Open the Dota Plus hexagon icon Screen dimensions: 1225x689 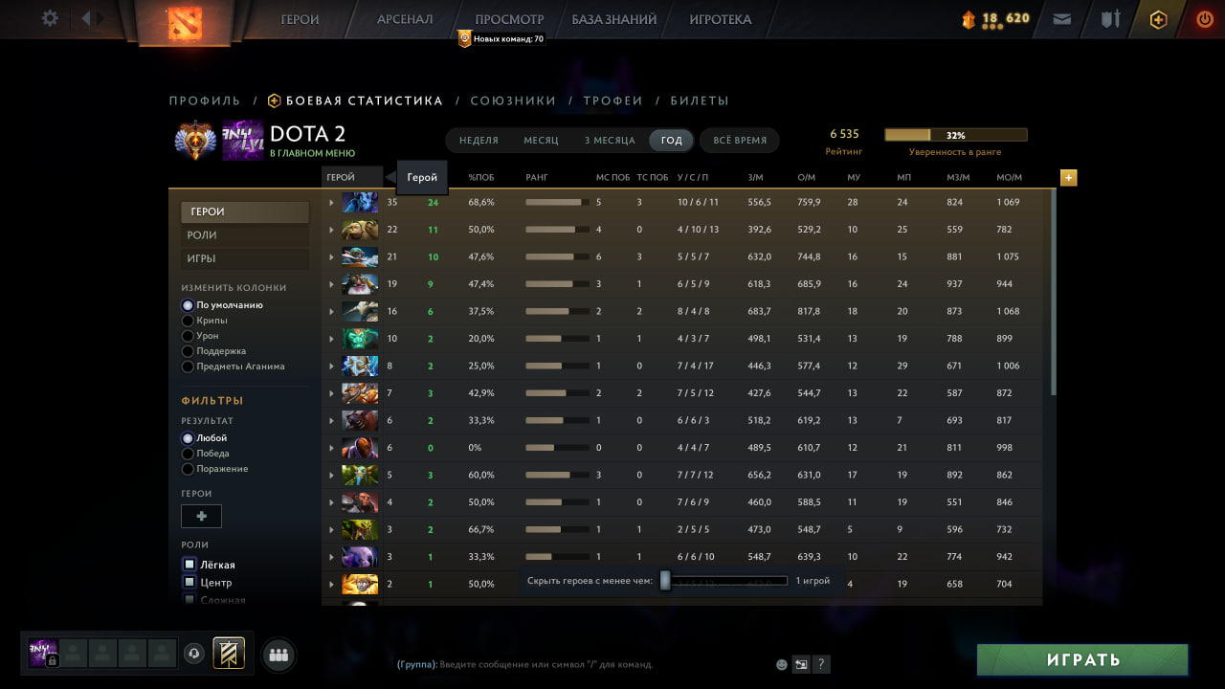click(1158, 19)
